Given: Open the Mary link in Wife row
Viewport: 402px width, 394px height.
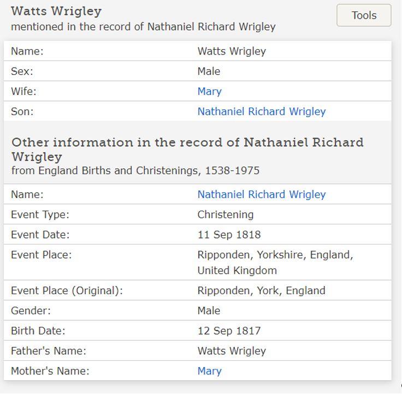Looking at the screenshot, I should pos(209,91).
